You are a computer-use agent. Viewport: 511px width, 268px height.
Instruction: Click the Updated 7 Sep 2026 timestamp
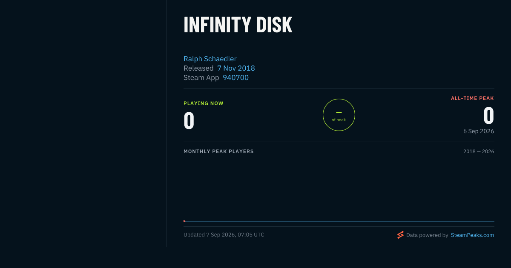pos(224,235)
